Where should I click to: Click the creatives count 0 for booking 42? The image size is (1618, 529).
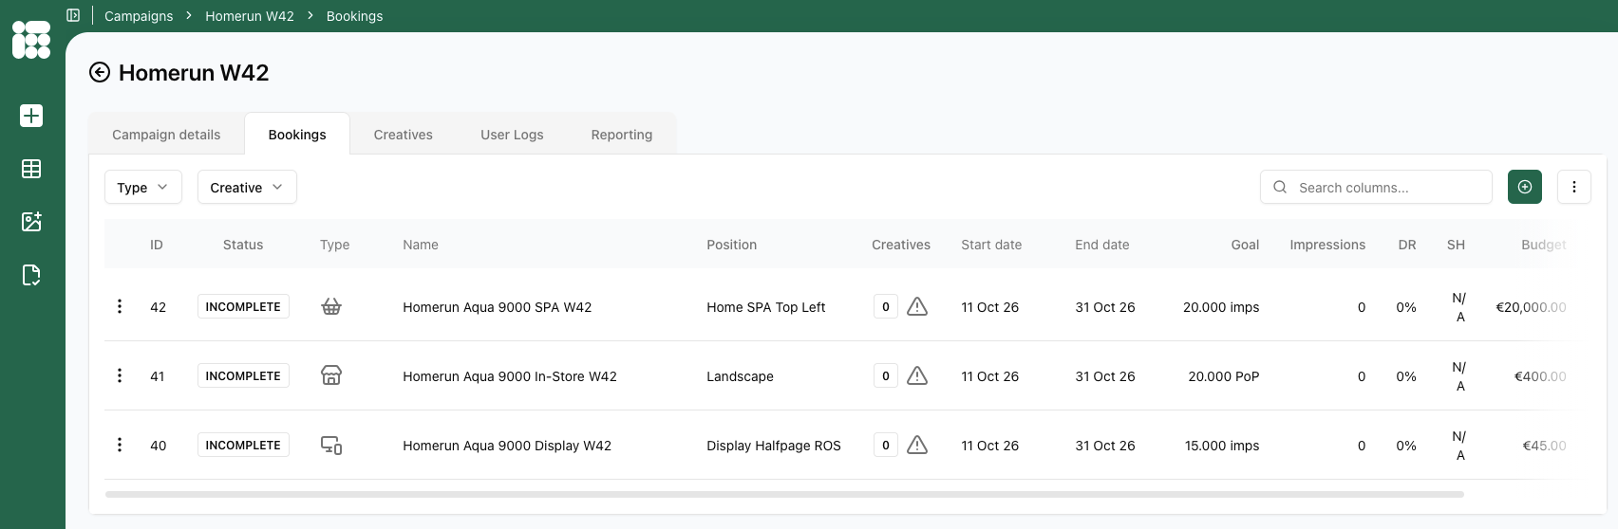(886, 306)
